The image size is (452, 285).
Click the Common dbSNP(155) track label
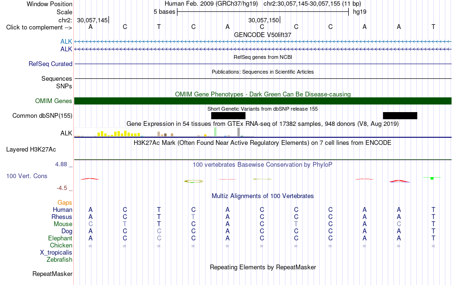click(x=42, y=116)
